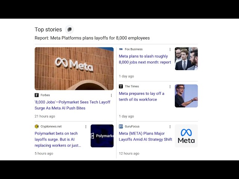
Task: Click the '21 hours ago' timestamp
Action: coord(45,116)
